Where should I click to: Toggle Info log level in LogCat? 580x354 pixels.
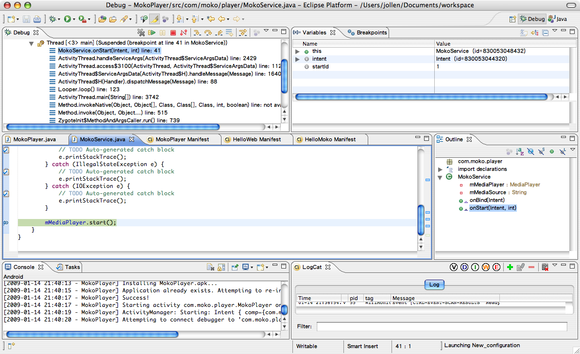click(x=475, y=267)
